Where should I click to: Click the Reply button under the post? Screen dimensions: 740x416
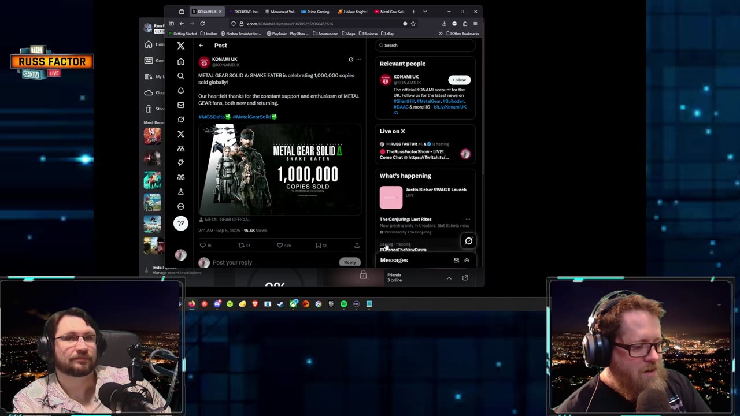click(350, 262)
